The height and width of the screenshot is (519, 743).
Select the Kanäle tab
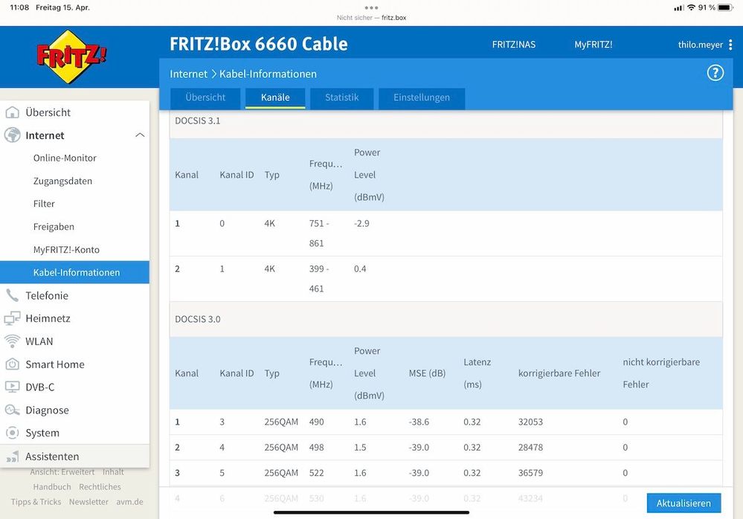(x=275, y=97)
